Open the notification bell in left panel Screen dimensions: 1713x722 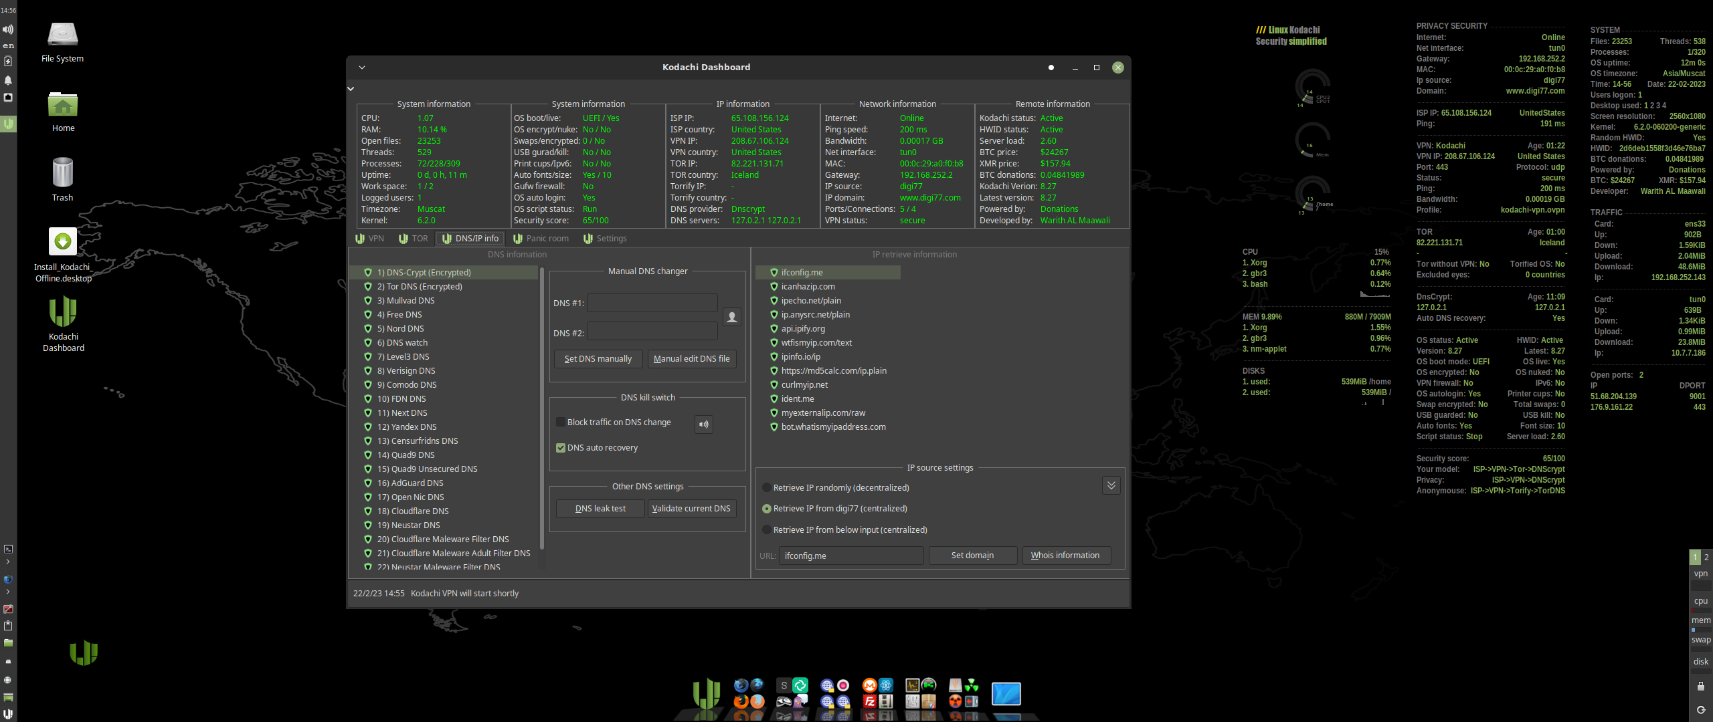(x=8, y=80)
